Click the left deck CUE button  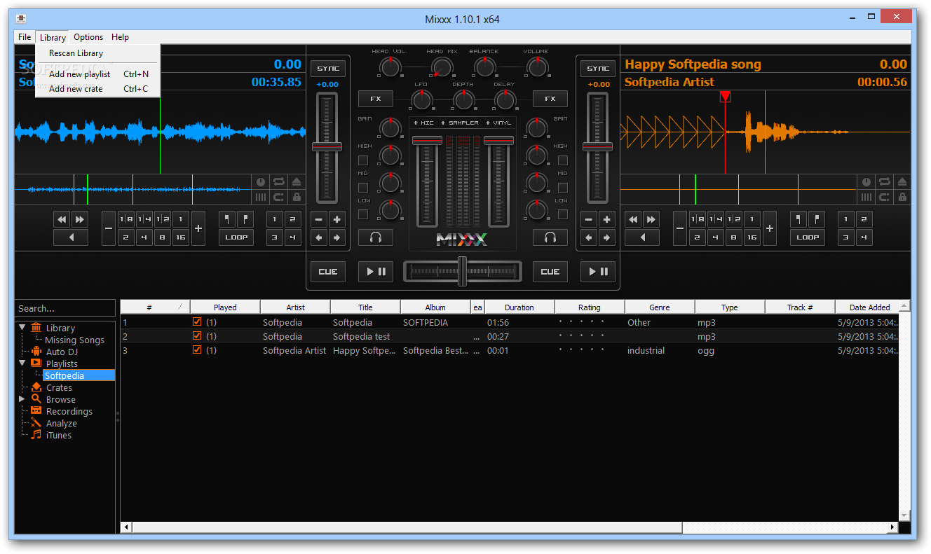pyautogui.click(x=328, y=272)
